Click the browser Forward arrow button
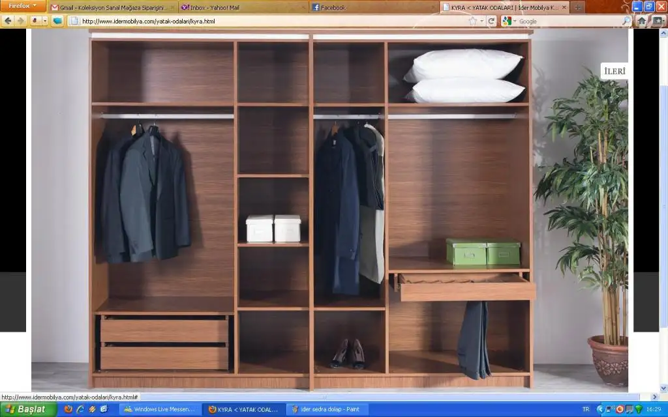668x417 pixels. click(21, 21)
